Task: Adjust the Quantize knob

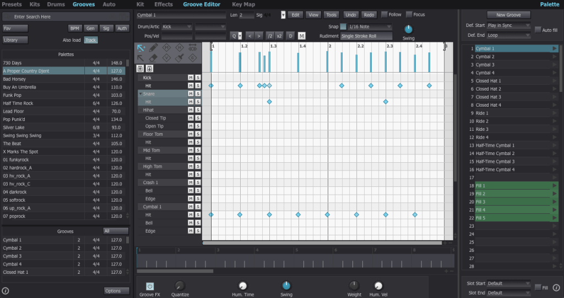Action: (180, 285)
